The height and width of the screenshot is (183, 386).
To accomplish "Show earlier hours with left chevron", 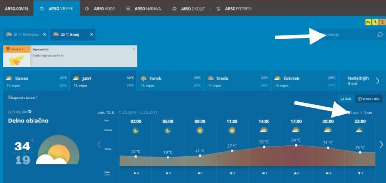I will (x=99, y=144).
